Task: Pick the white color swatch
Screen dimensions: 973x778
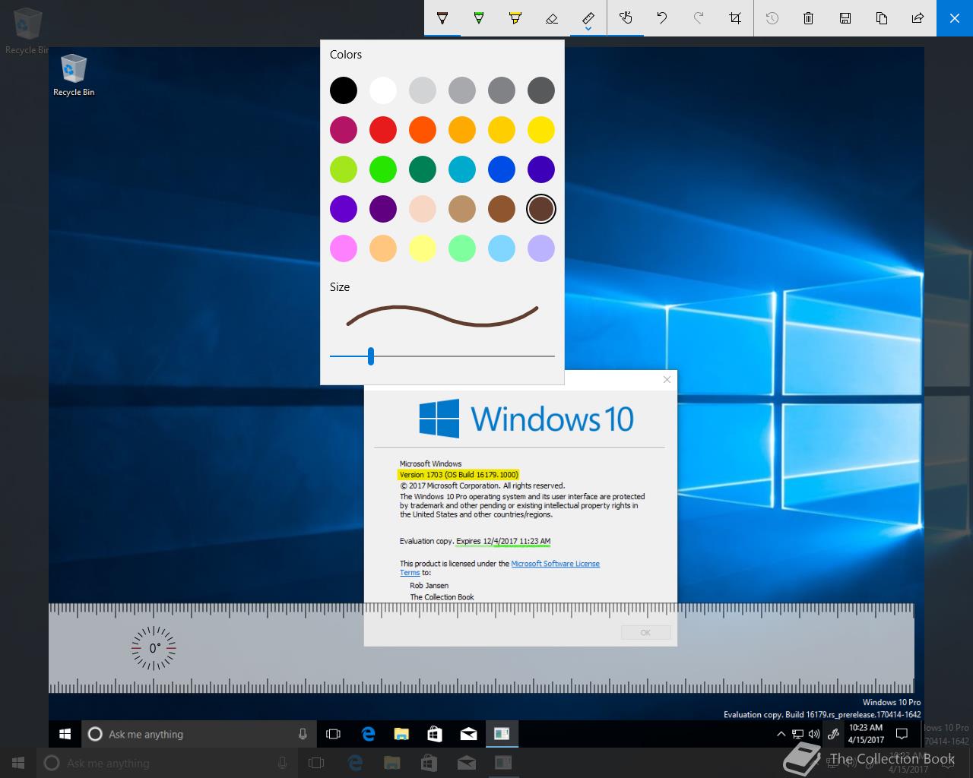Action: click(383, 90)
